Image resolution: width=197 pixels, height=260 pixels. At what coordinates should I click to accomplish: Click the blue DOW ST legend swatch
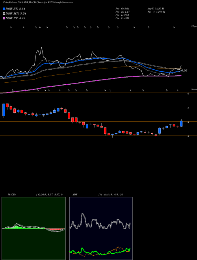point(4,9)
